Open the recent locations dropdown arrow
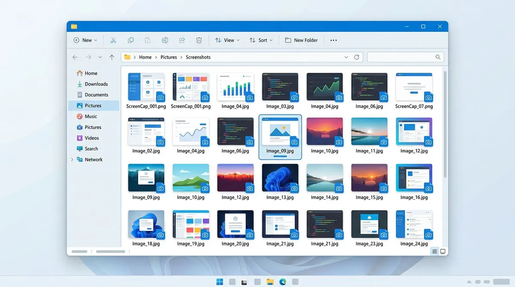Screen dimensions: 515x287 click(100, 57)
